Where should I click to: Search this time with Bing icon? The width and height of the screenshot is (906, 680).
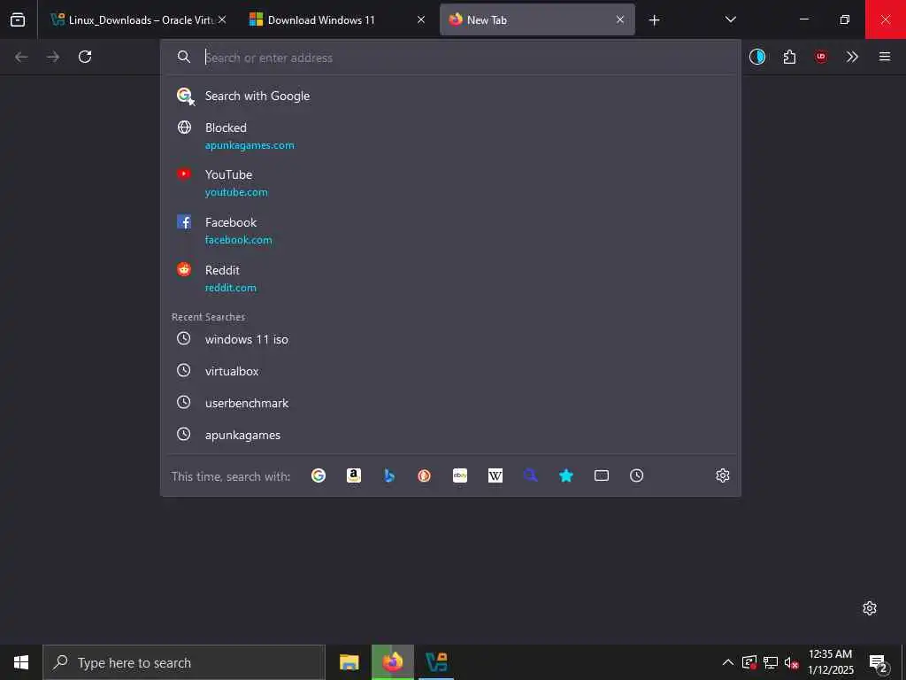389,475
